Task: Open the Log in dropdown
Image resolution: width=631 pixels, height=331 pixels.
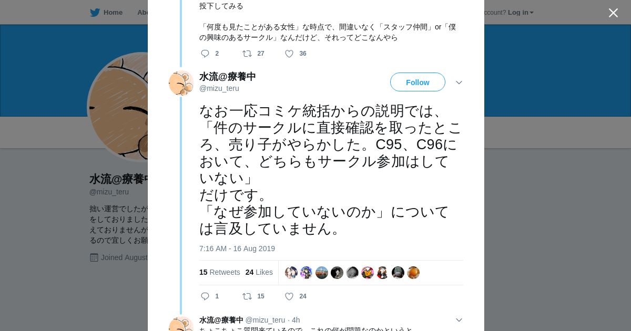Action: (521, 13)
